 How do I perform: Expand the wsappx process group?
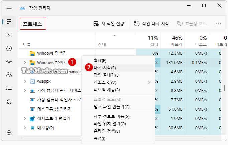coord(25,81)
